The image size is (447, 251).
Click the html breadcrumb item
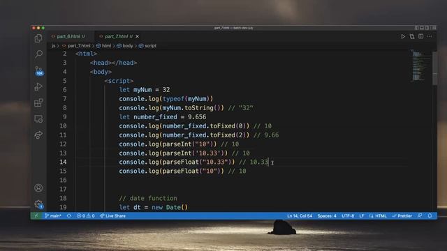coord(104,45)
